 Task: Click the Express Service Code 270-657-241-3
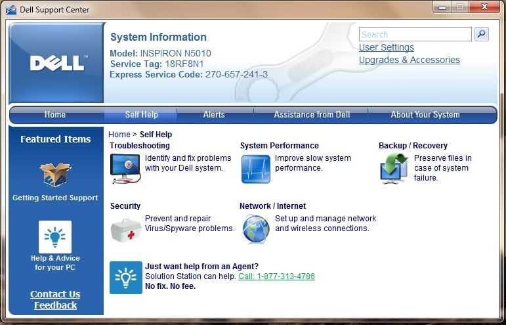point(236,75)
